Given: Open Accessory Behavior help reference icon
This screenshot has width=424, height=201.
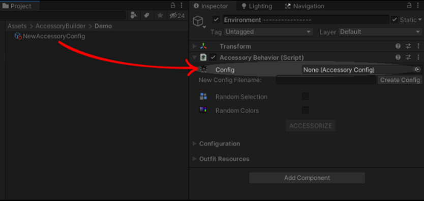Looking at the screenshot, I should click(x=398, y=57).
